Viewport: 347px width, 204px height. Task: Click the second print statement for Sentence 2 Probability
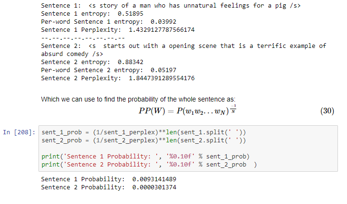(149, 165)
